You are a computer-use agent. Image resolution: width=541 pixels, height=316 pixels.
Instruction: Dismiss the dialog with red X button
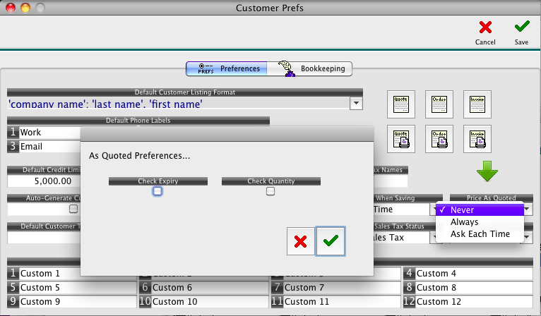click(301, 241)
